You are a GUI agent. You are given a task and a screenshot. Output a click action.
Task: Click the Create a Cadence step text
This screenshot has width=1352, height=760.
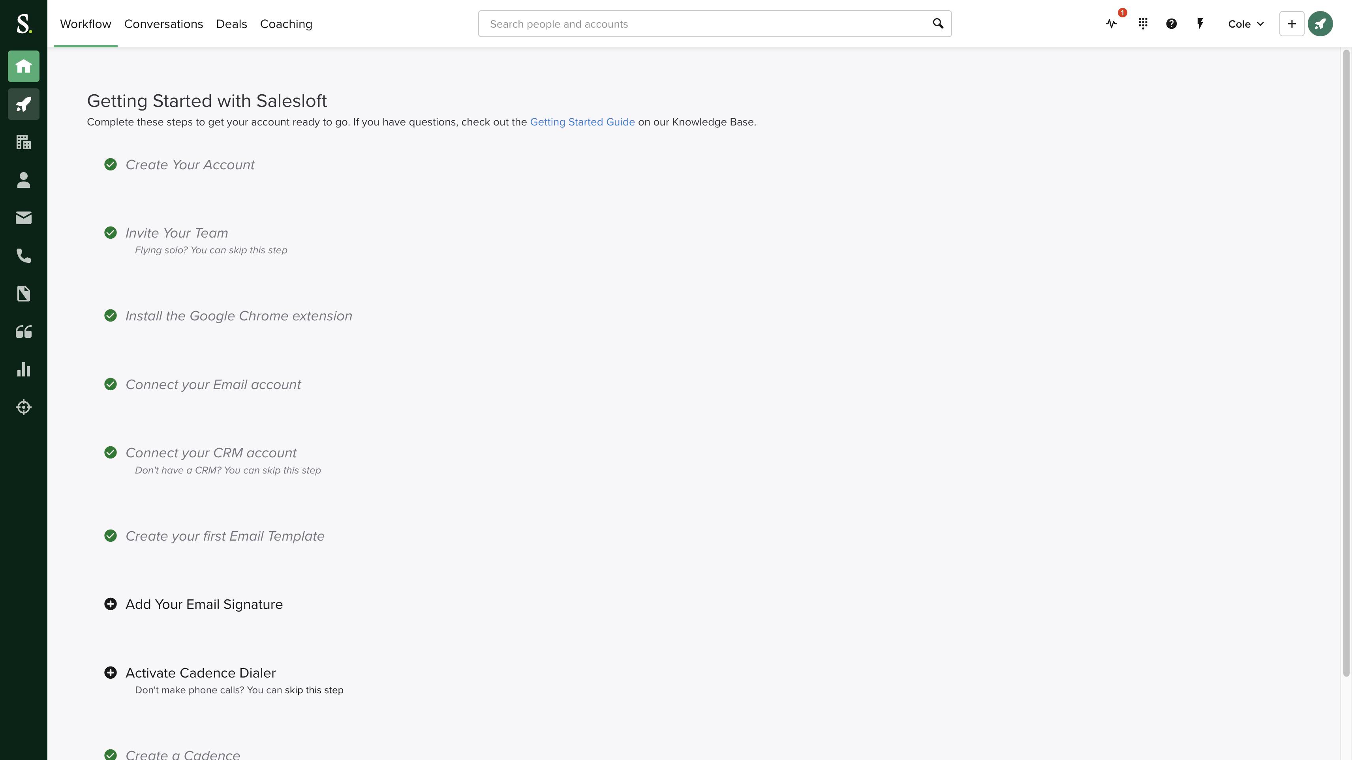point(183,754)
